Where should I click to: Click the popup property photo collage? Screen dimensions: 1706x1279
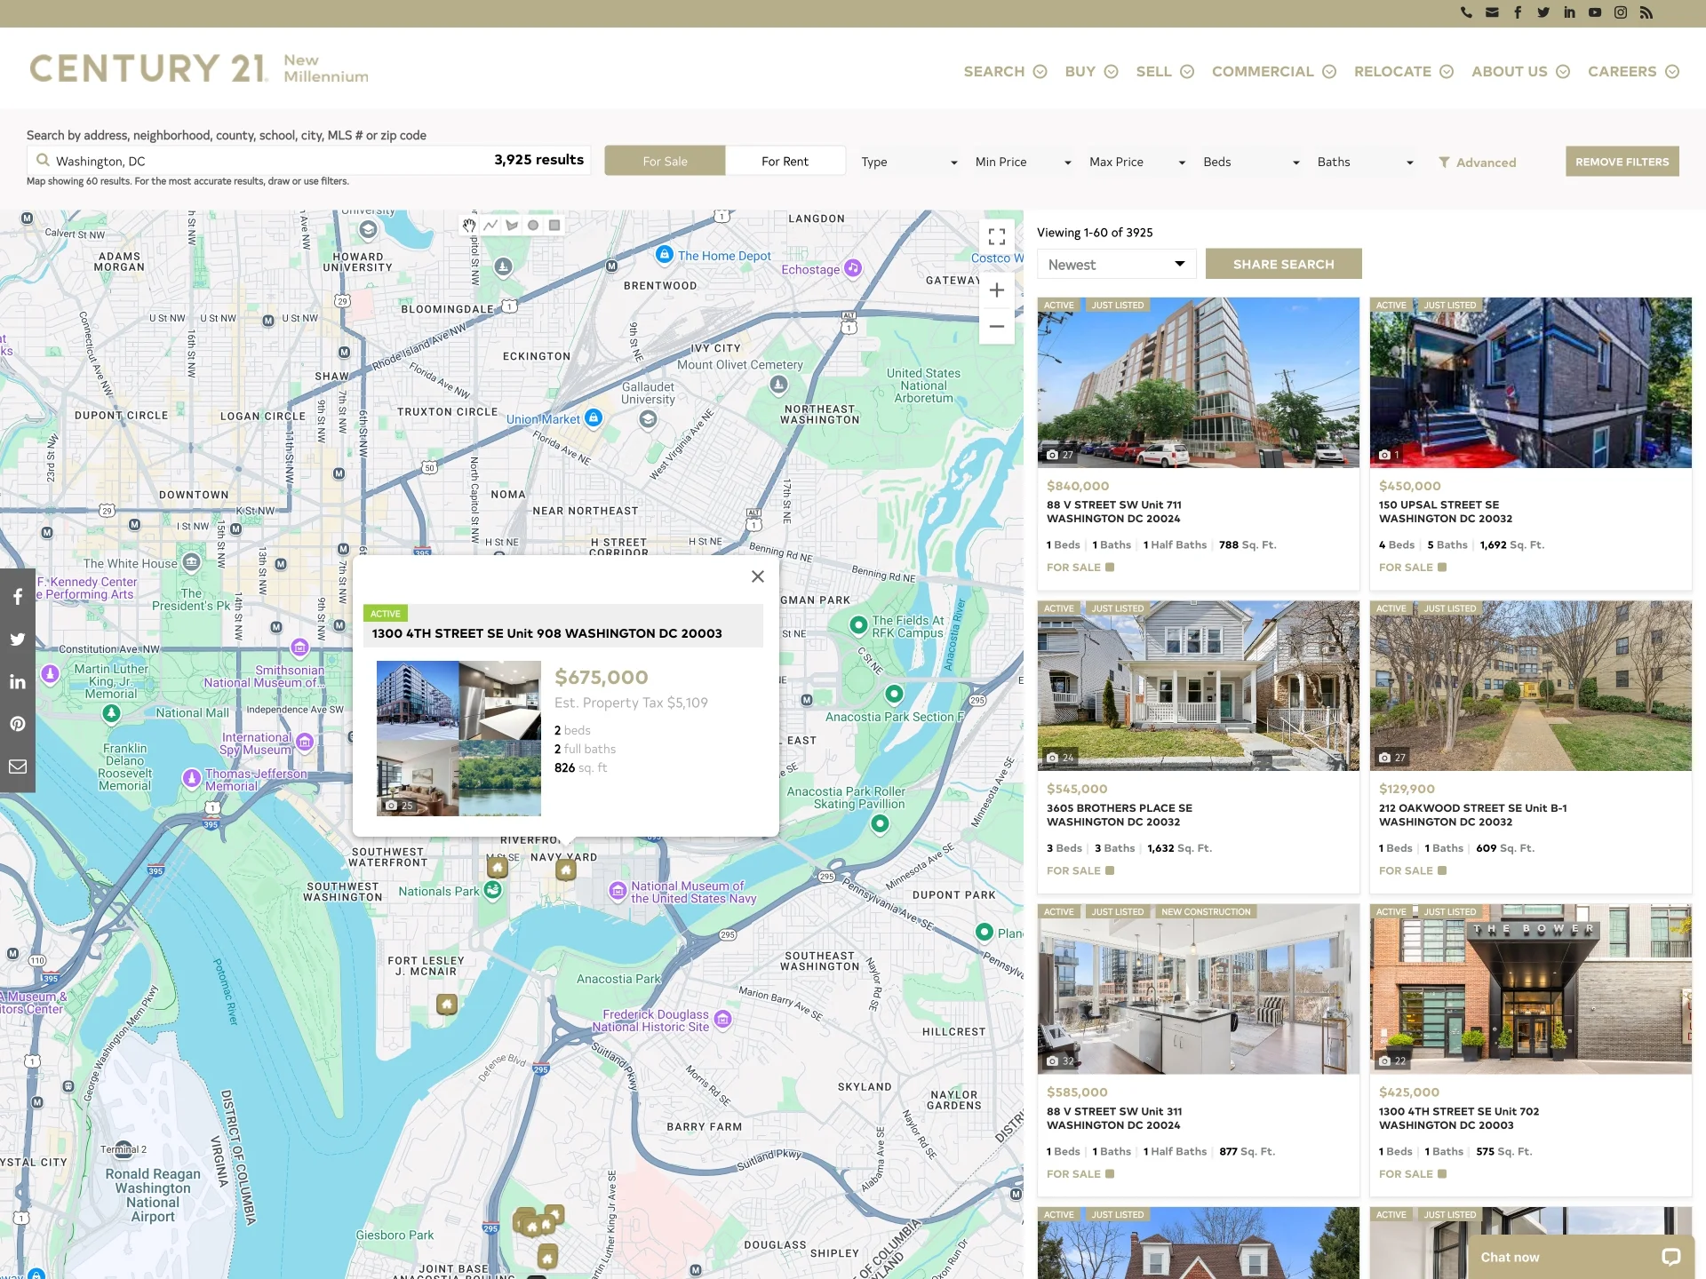[458, 738]
